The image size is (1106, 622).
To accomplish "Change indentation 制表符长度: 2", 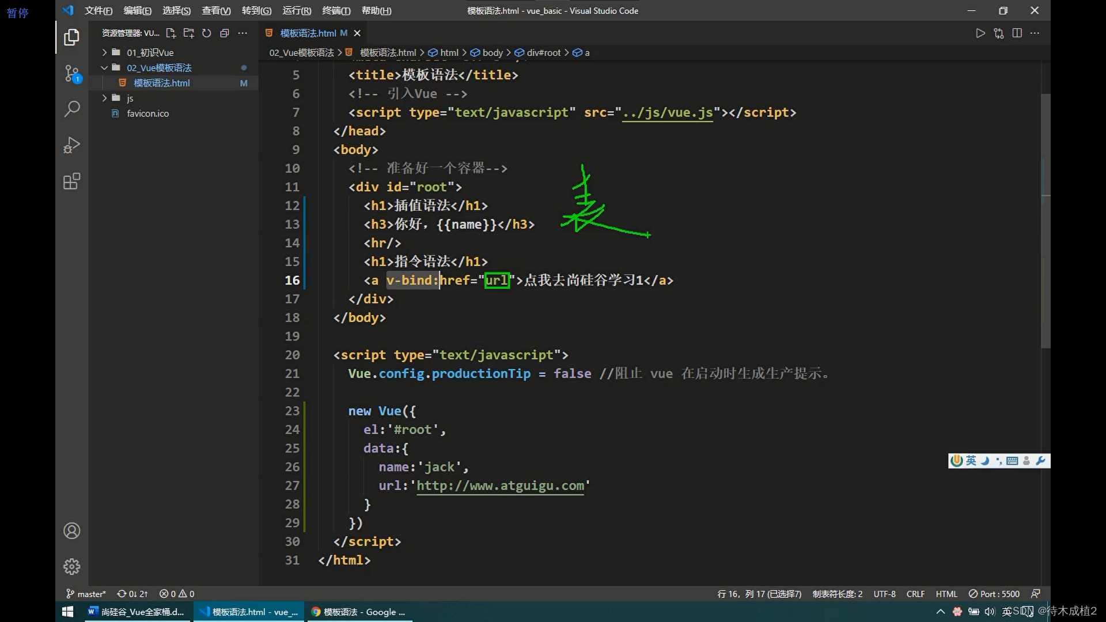I will coord(838,594).
